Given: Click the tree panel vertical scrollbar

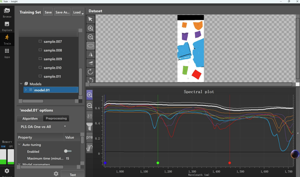Looking at the screenshot, I should click(81, 82).
